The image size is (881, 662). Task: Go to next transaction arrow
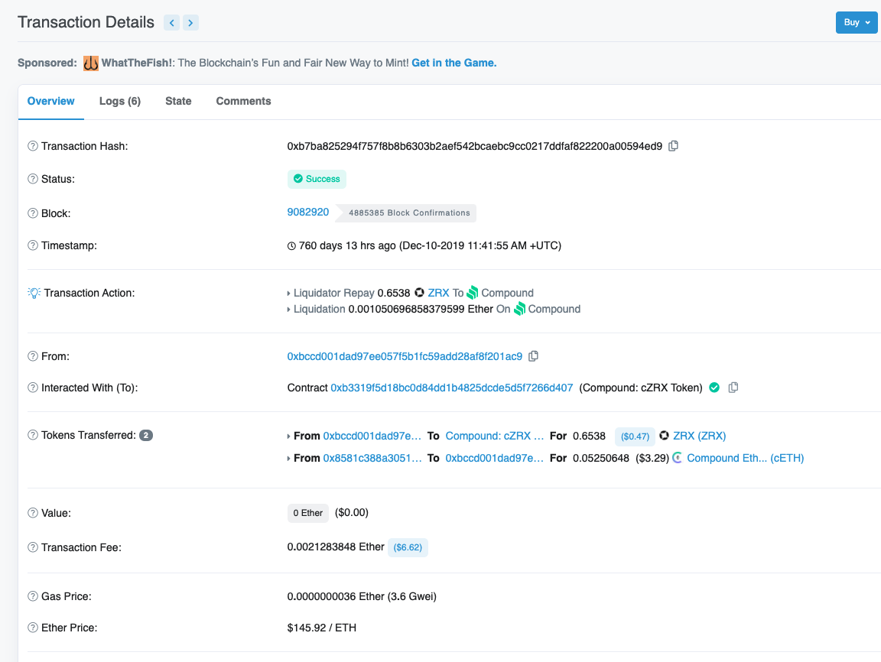pyautogui.click(x=190, y=22)
